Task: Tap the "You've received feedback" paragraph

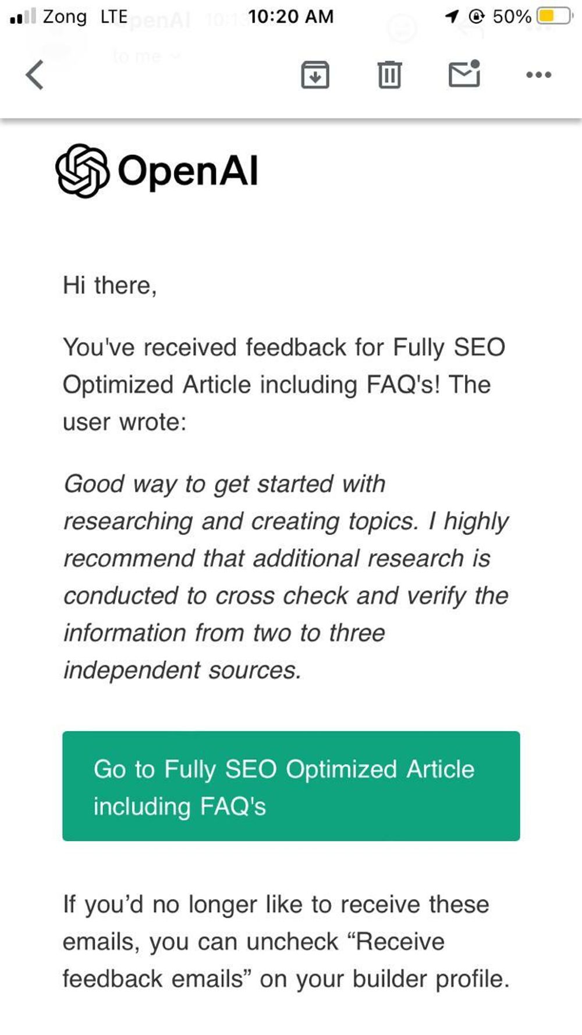Action: pos(283,385)
